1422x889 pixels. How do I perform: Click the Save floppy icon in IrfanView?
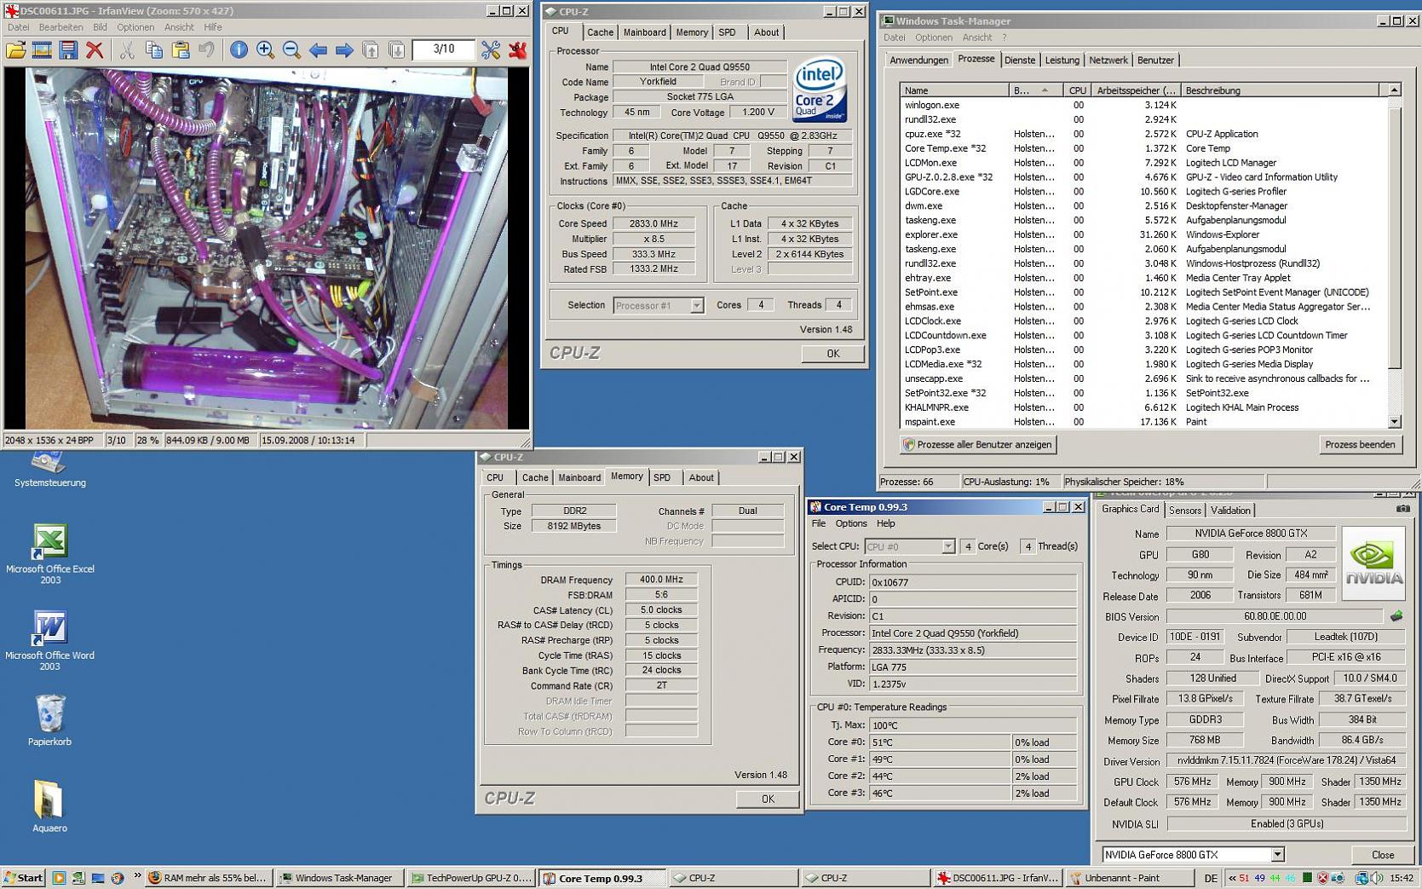pos(68,50)
